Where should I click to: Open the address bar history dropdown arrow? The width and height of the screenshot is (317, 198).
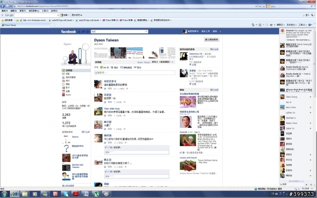coord(256,6)
